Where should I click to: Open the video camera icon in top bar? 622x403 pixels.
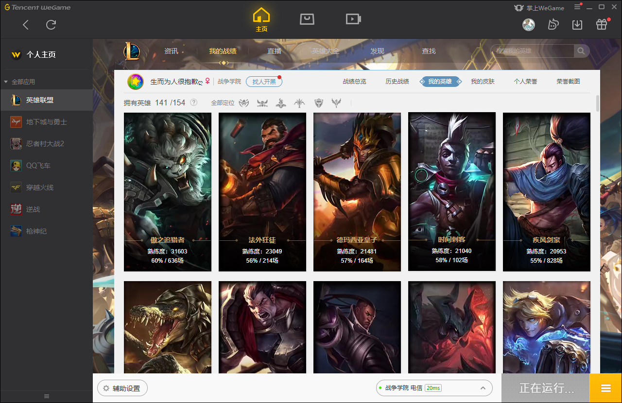click(353, 19)
